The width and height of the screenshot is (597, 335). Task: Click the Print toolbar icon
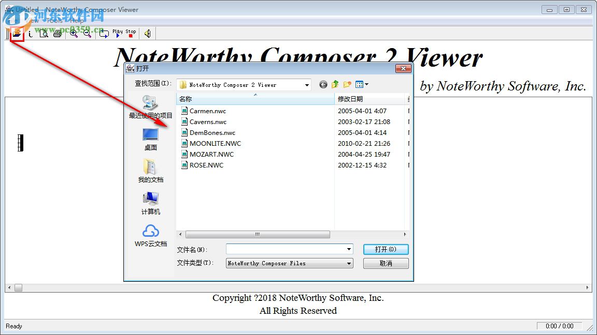coord(57,33)
